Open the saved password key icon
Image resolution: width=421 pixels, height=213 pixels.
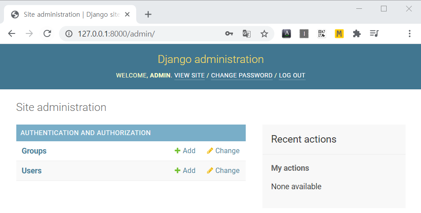[229, 34]
